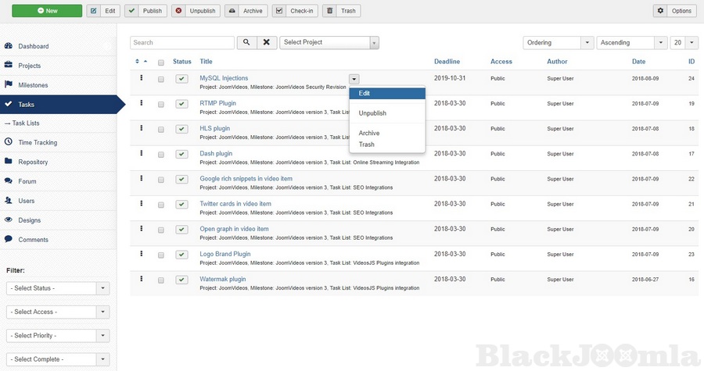The image size is (704, 371).
Task: Choose Unpublish from the open context menu
Action: [x=372, y=113]
